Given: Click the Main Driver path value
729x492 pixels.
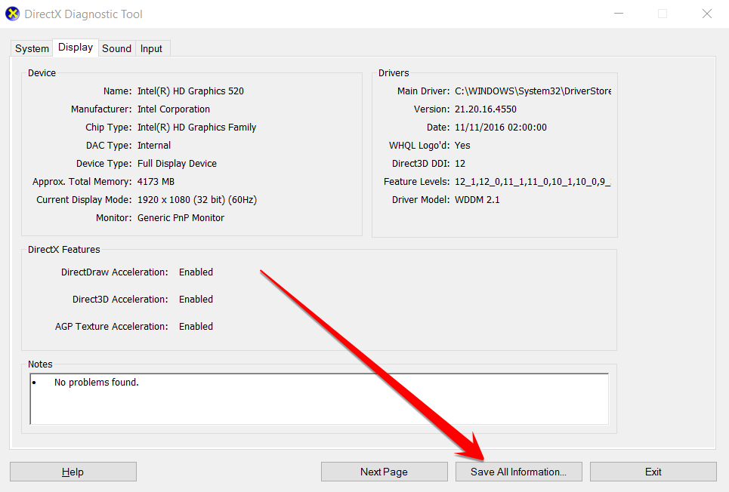Looking at the screenshot, I should pos(533,91).
